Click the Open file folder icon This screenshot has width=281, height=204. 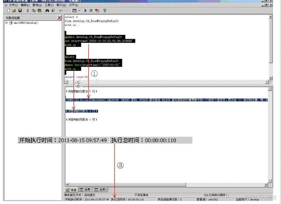[14, 10]
